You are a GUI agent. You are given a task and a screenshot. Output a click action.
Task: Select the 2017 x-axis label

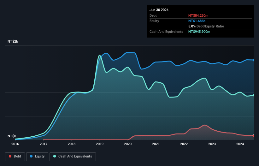[x=44, y=144]
